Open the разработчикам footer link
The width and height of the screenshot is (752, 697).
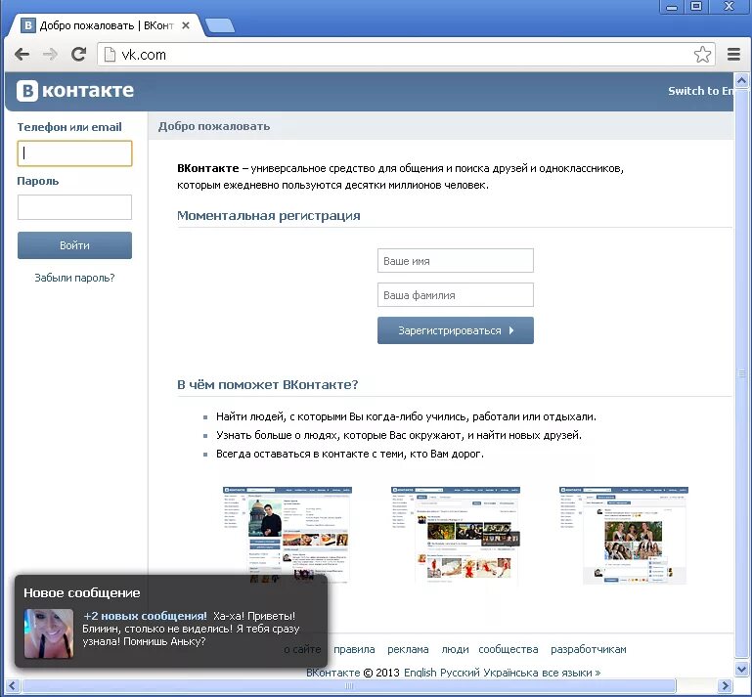click(x=589, y=649)
